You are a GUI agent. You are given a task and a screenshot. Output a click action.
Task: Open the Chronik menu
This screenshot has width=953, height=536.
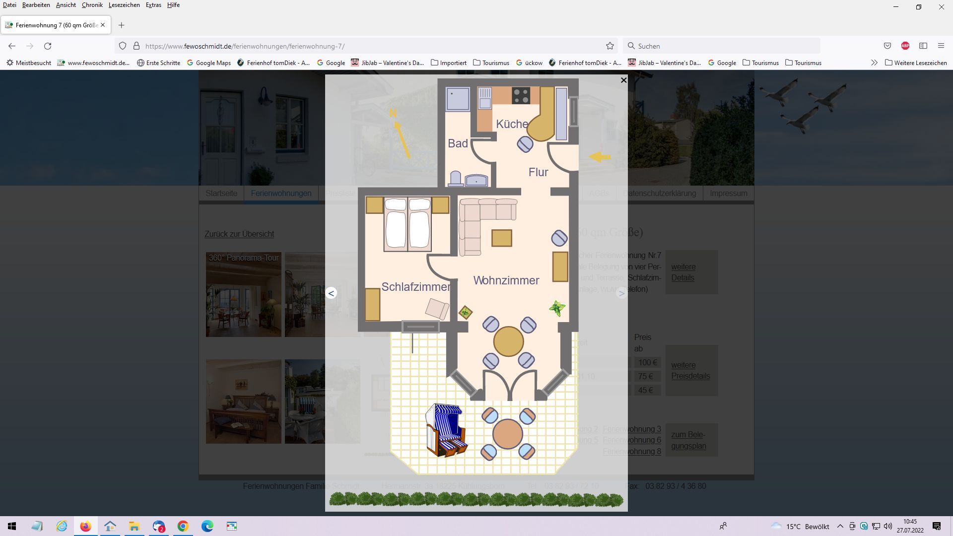[92, 5]
